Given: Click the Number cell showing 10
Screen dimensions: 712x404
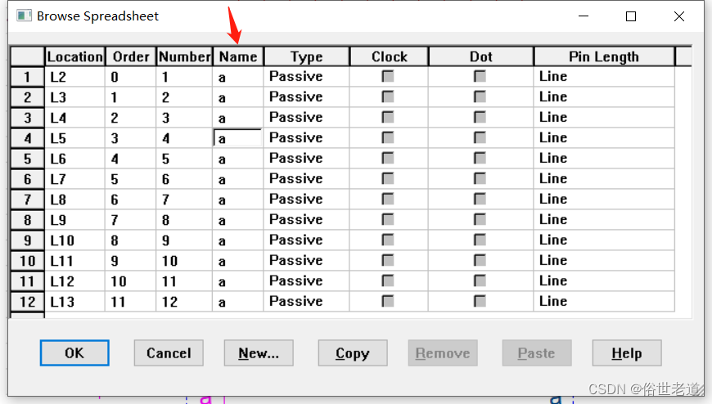Looking at the screenshot, I should [x=184, y=261].
